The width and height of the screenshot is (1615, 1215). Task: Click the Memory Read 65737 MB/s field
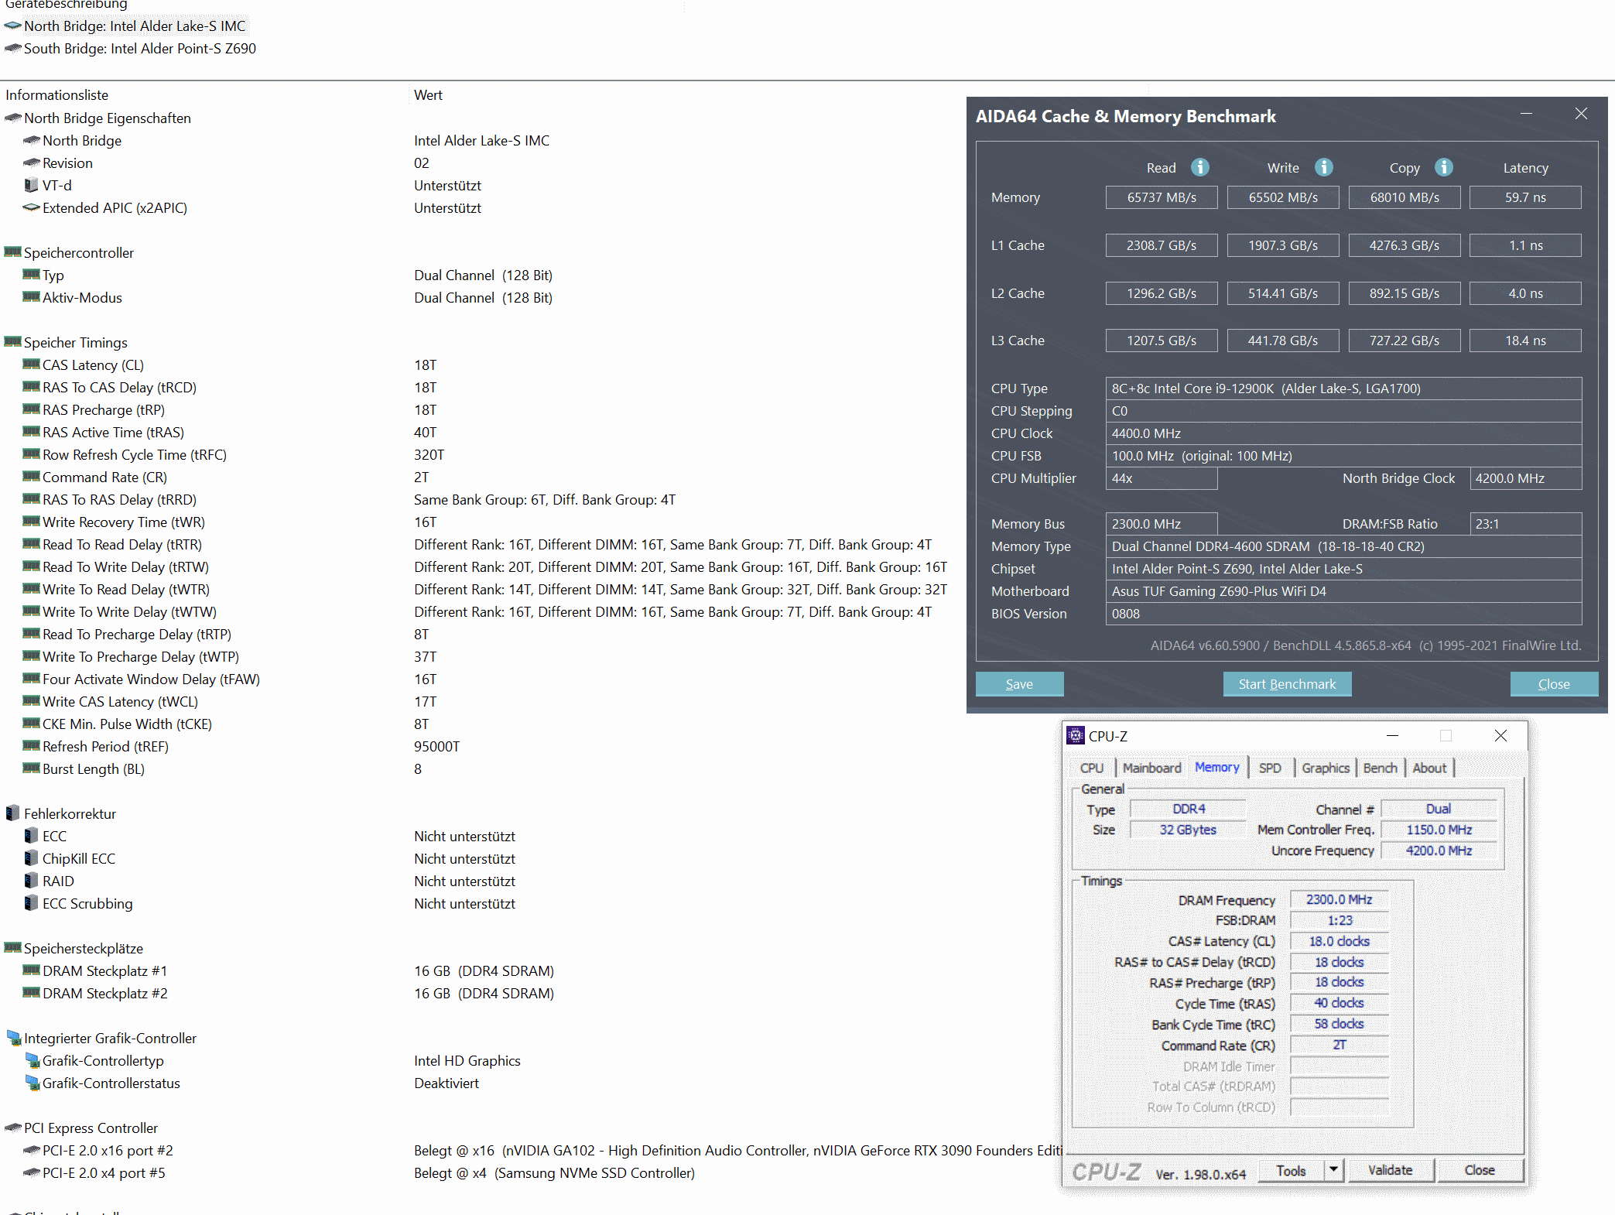click(x=1161, y=197)
